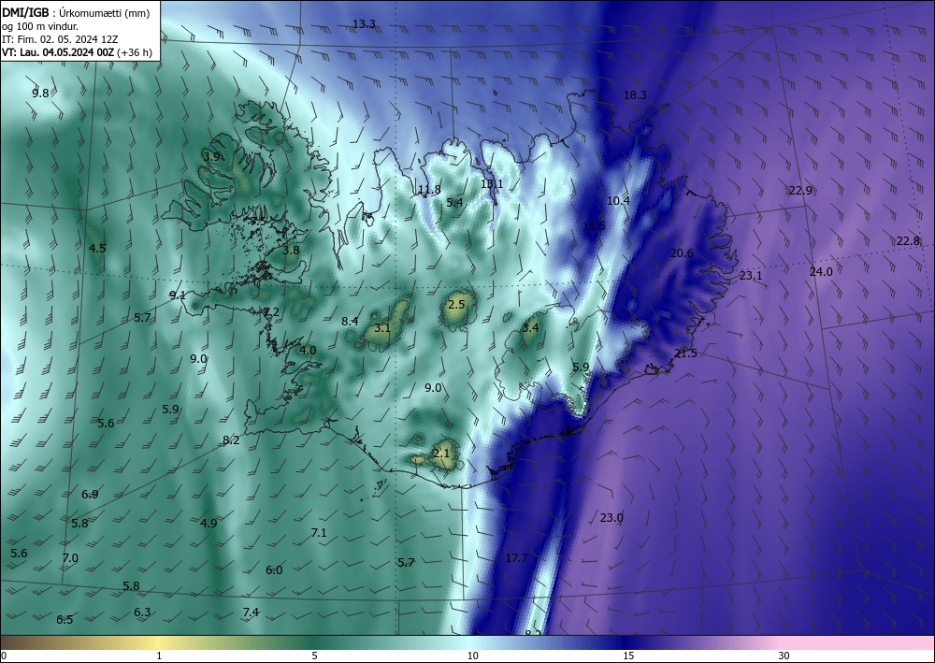Click the 10.4 value on the map
Screen dimensions: 935x663
pos(618,200)
